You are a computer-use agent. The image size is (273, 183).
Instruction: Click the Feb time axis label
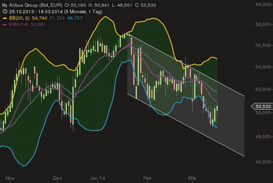[x=147, y=178]
